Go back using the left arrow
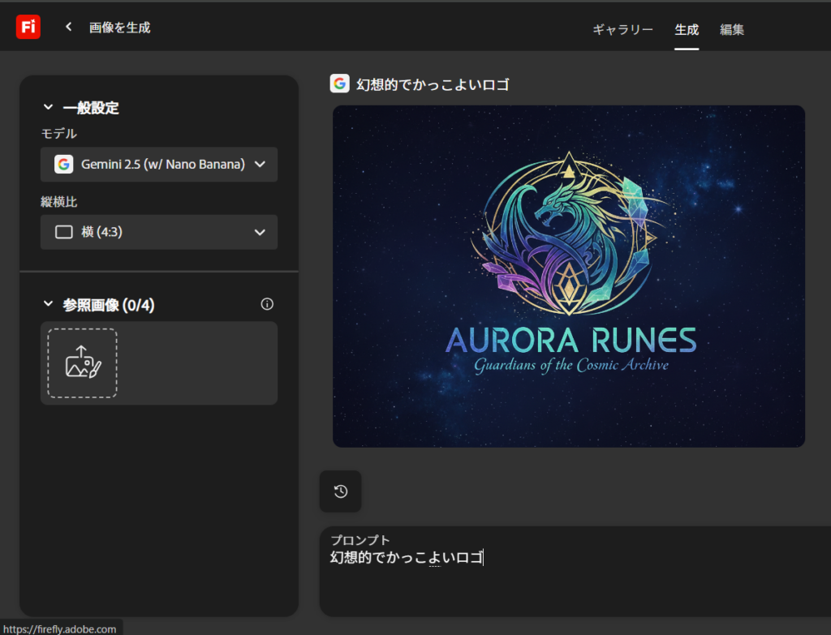This screenshot has width=831, height=635. coord(69,27)
